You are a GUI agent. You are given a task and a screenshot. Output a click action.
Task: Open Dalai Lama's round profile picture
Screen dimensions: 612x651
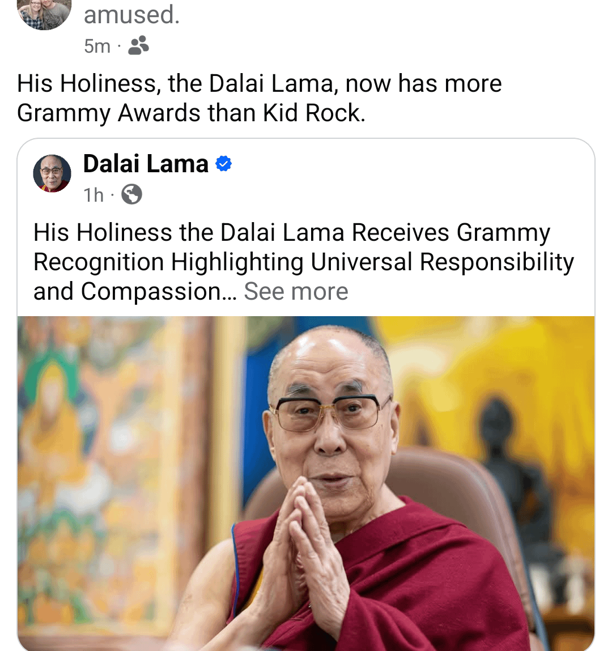coord(52,173)
